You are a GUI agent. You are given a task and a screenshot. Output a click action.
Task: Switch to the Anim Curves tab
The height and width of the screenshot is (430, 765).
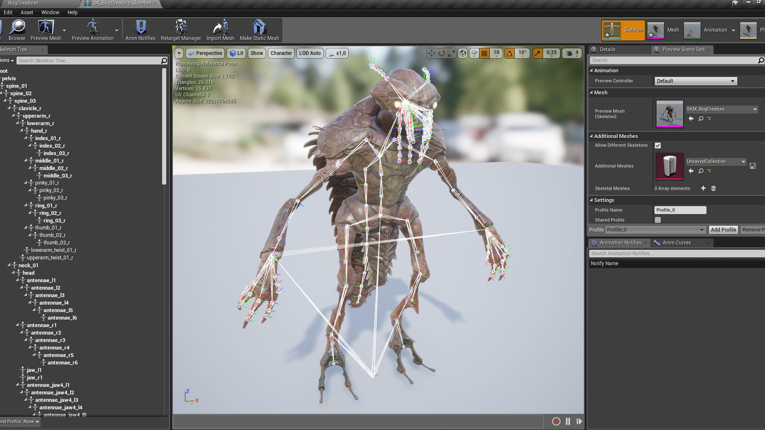[x=682, y=243]
